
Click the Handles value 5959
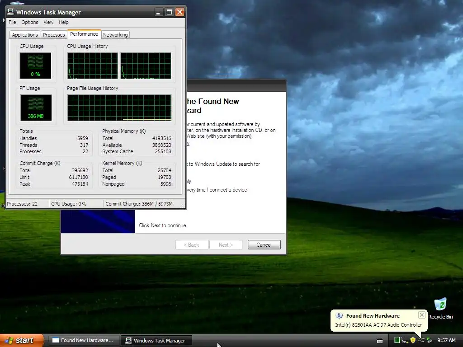[83, 138]
